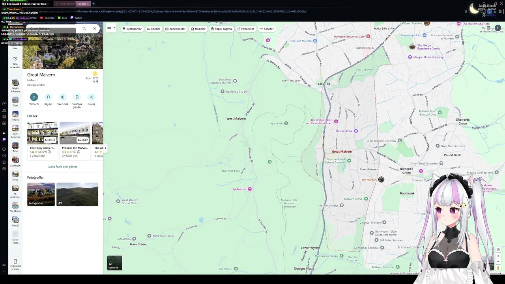Click the Applewood map pin

click(x=250, y=189)
